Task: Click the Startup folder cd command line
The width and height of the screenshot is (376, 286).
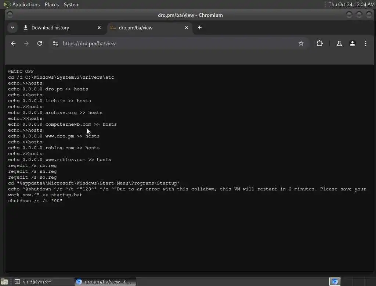Action: [94, 183]
